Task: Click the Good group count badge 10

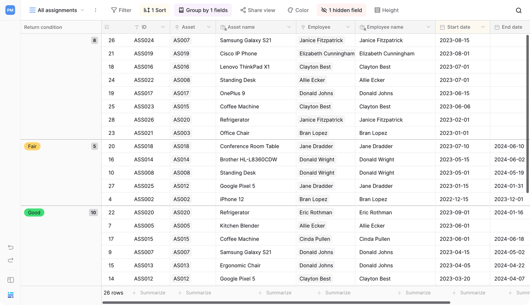Action: coord(94,213)
